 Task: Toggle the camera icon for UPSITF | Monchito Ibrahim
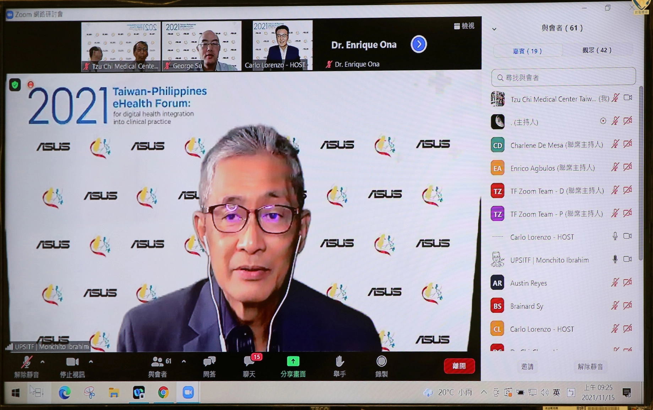pyautogui.click(x=627, y=259)
